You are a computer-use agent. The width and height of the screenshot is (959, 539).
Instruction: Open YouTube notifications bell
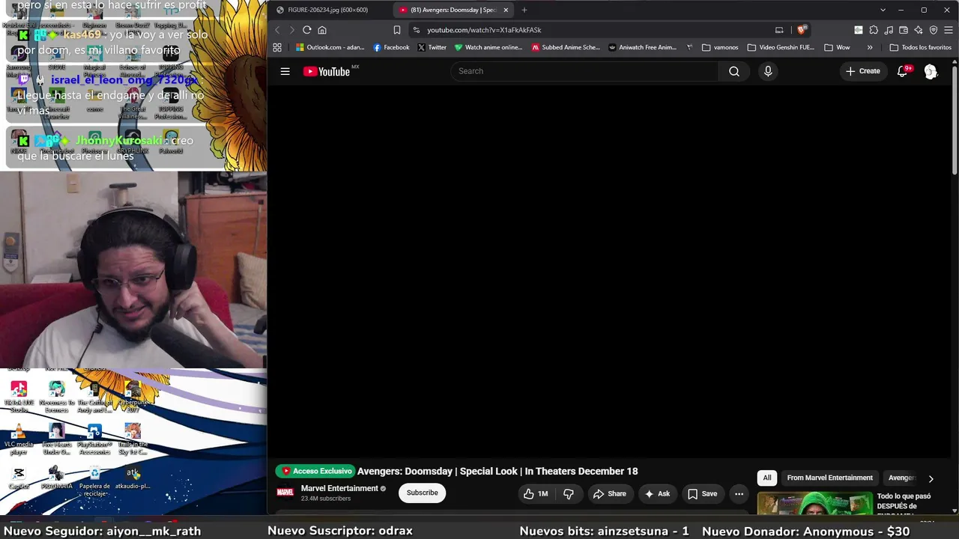coord(903,71)
